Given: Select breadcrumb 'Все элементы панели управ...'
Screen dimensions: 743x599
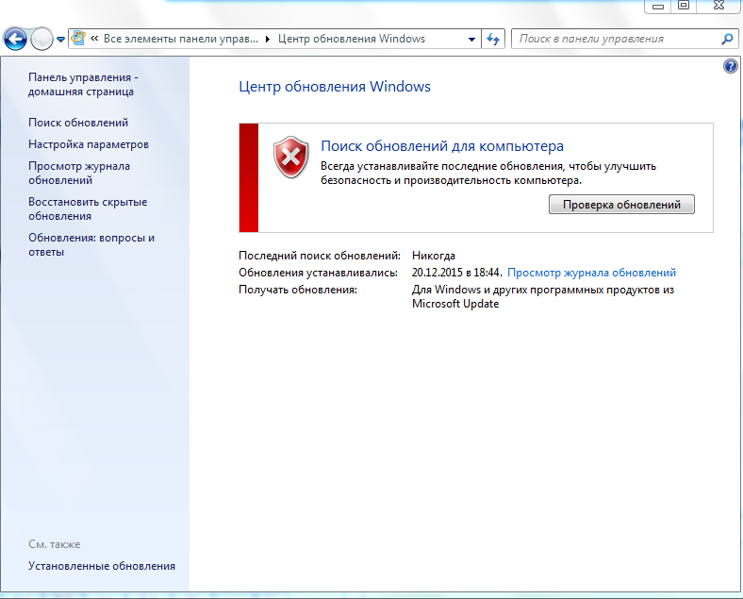Looking at the screenshot, I should pos(181,39).
